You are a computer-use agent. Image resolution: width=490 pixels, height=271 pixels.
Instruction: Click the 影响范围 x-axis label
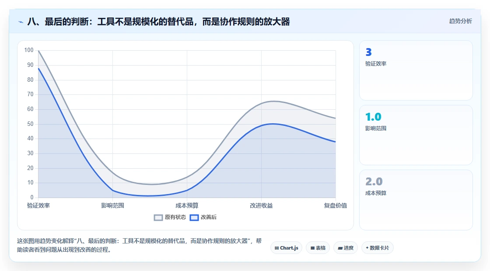[x=112, y=205]
